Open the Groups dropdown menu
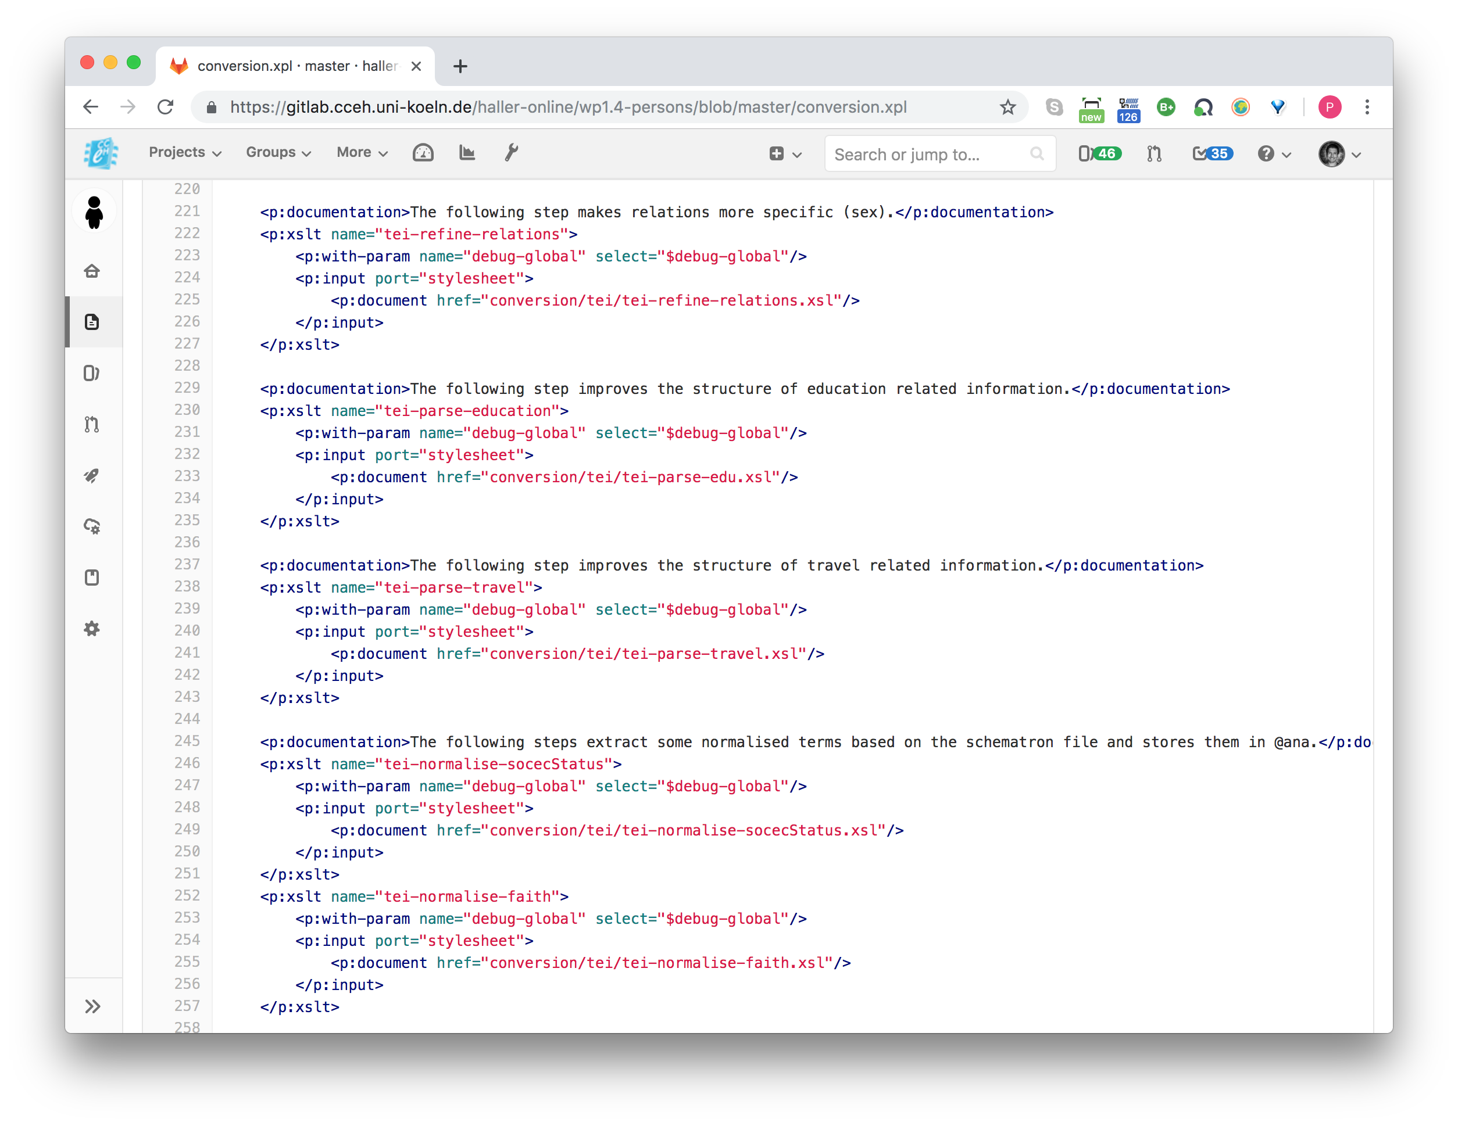The width and height of the screenshot is (1458, 1126). (278, 153)
